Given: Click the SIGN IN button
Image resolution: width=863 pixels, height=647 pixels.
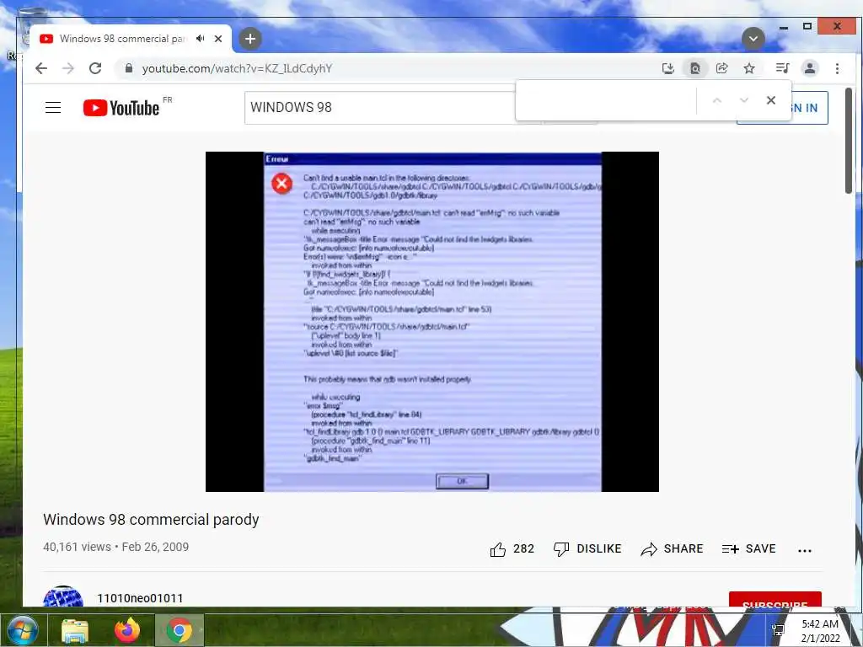Looking at the screenshot, I should click(809, 108).
